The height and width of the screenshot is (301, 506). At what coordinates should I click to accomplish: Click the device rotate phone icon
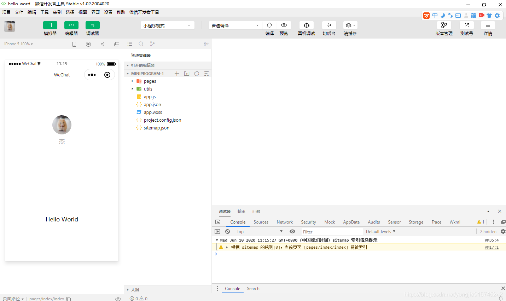point(74,44)
